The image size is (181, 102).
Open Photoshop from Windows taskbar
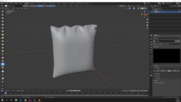pyautogui.click(x=21, y=100)
